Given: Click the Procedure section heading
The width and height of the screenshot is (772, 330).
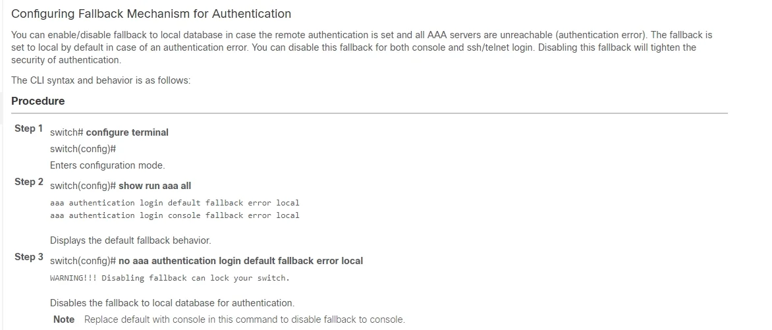Looking at the screenshot, I should (38, 101).
